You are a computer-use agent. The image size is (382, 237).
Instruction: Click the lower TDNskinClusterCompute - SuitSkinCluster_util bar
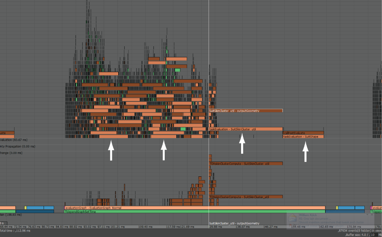(245, 197)
